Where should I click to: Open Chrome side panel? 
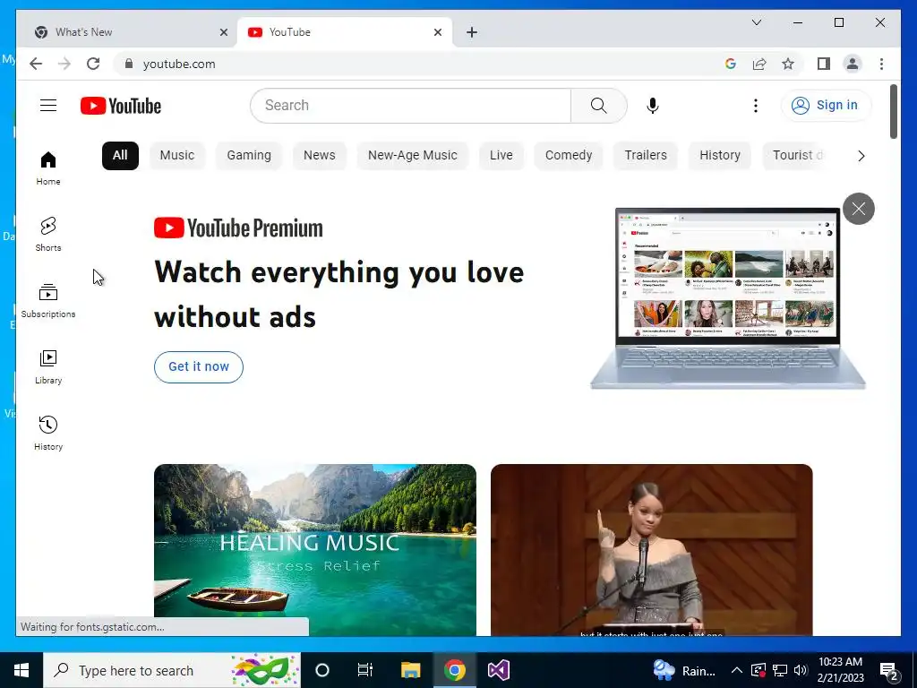(824, 64)
